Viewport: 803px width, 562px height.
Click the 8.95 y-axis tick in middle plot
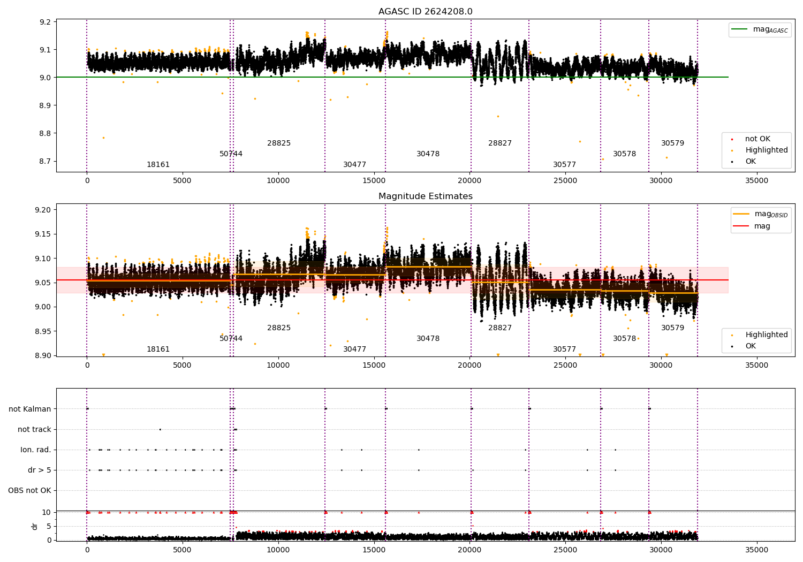click(x=43, y=331)
